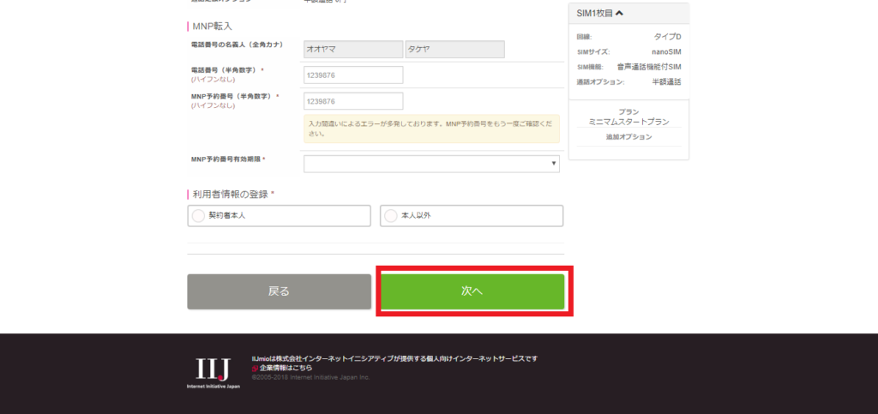Select the 契約者本人 radio option
Screen dimensions: 878x414
point(279,215)
